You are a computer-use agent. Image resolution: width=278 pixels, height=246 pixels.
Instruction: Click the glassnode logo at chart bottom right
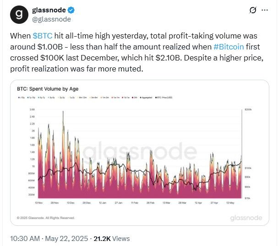click(x=245, y=218)
